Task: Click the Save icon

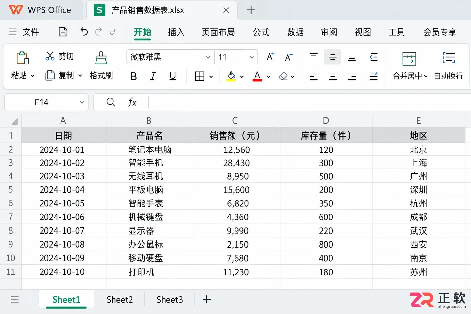Action: tap(63, 32)
